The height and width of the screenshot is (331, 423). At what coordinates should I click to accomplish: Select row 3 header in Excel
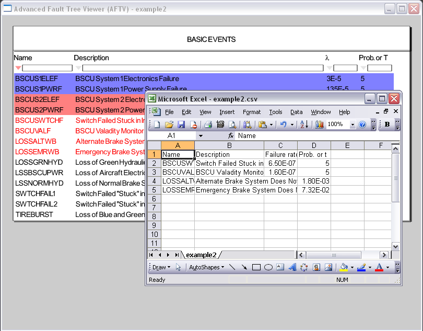pyautogui.click(x=154, y=172)
